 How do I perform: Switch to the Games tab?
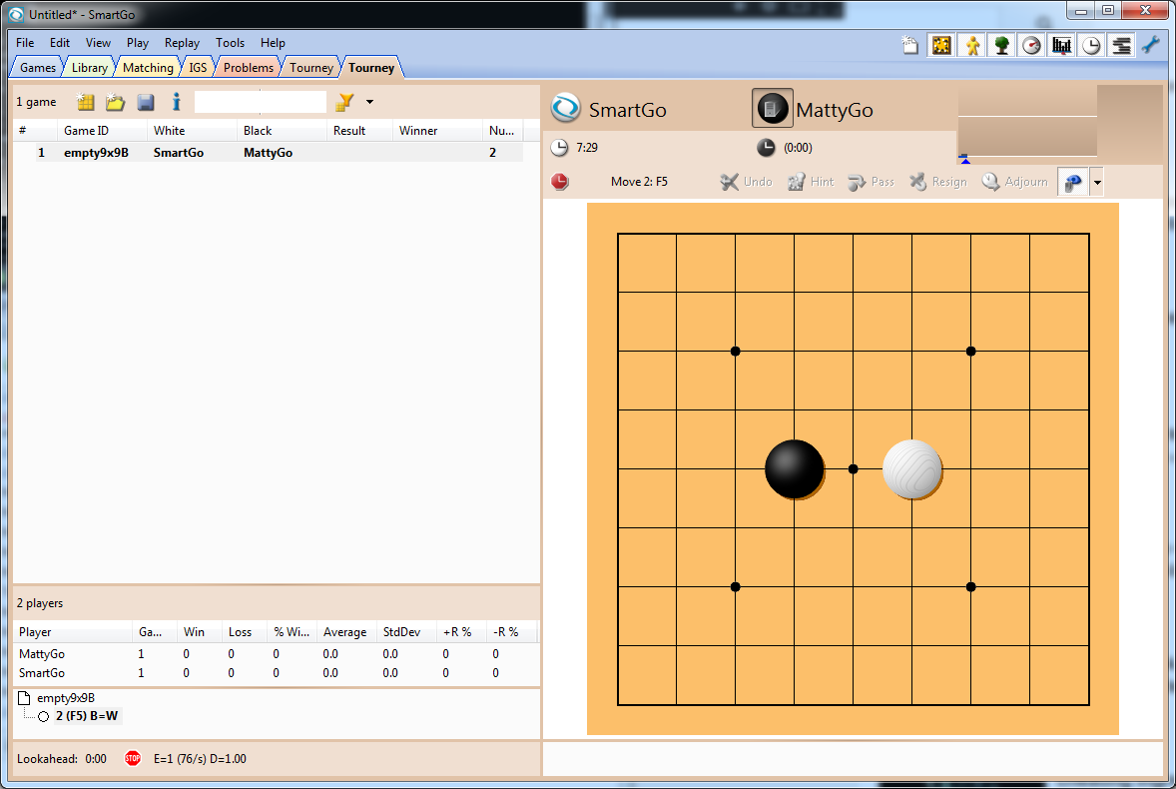[x=38, y=68]
